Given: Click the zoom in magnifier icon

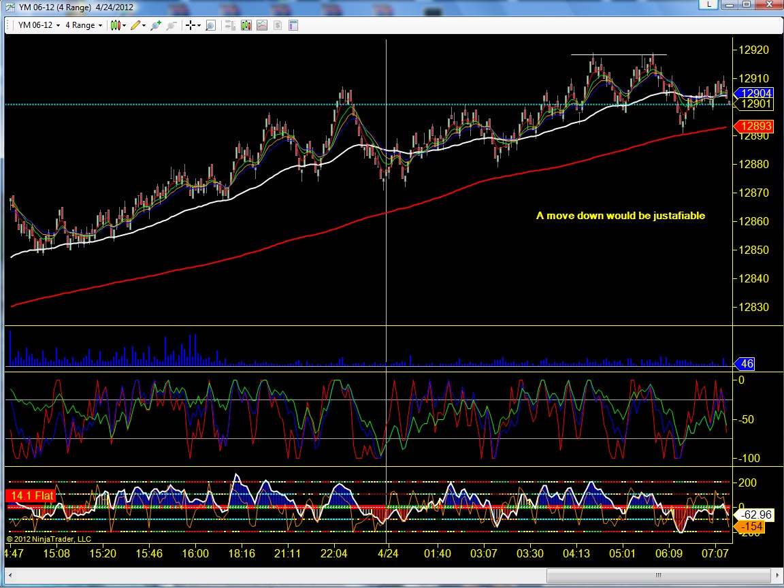Looking at the screenshot, I should 155,25.
